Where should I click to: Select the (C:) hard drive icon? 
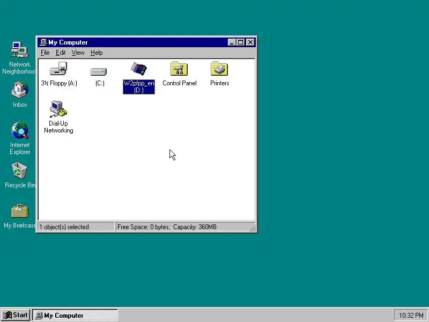coord(99,72)
